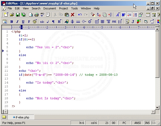The width and height of the screenshot is (161, 126).
Task: Open Print Preview icon
Action: (x=31, y=15)
